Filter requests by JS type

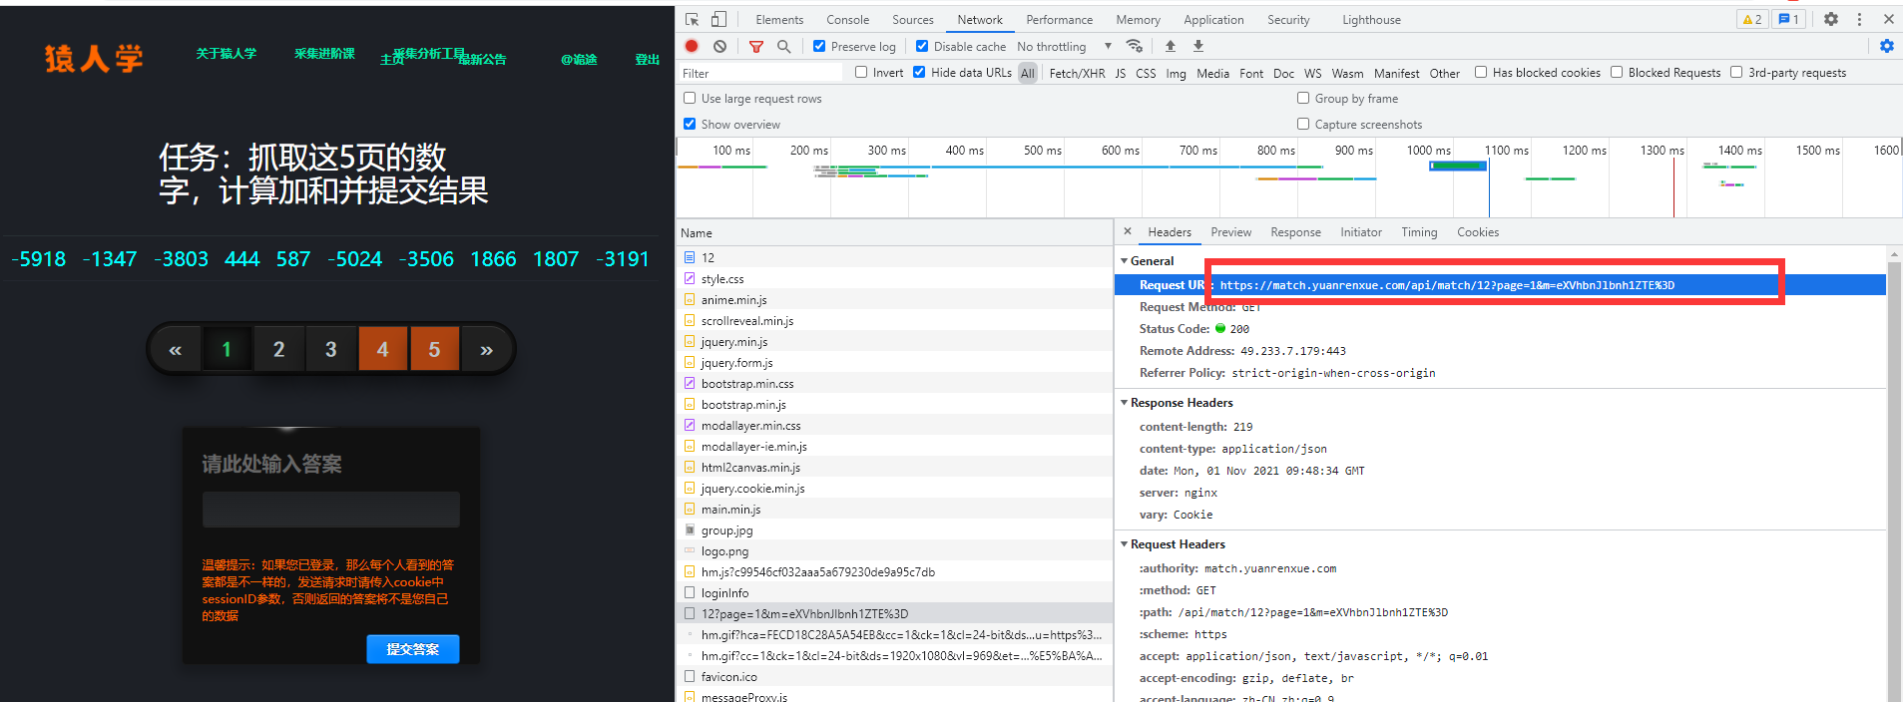[1121, 73]
